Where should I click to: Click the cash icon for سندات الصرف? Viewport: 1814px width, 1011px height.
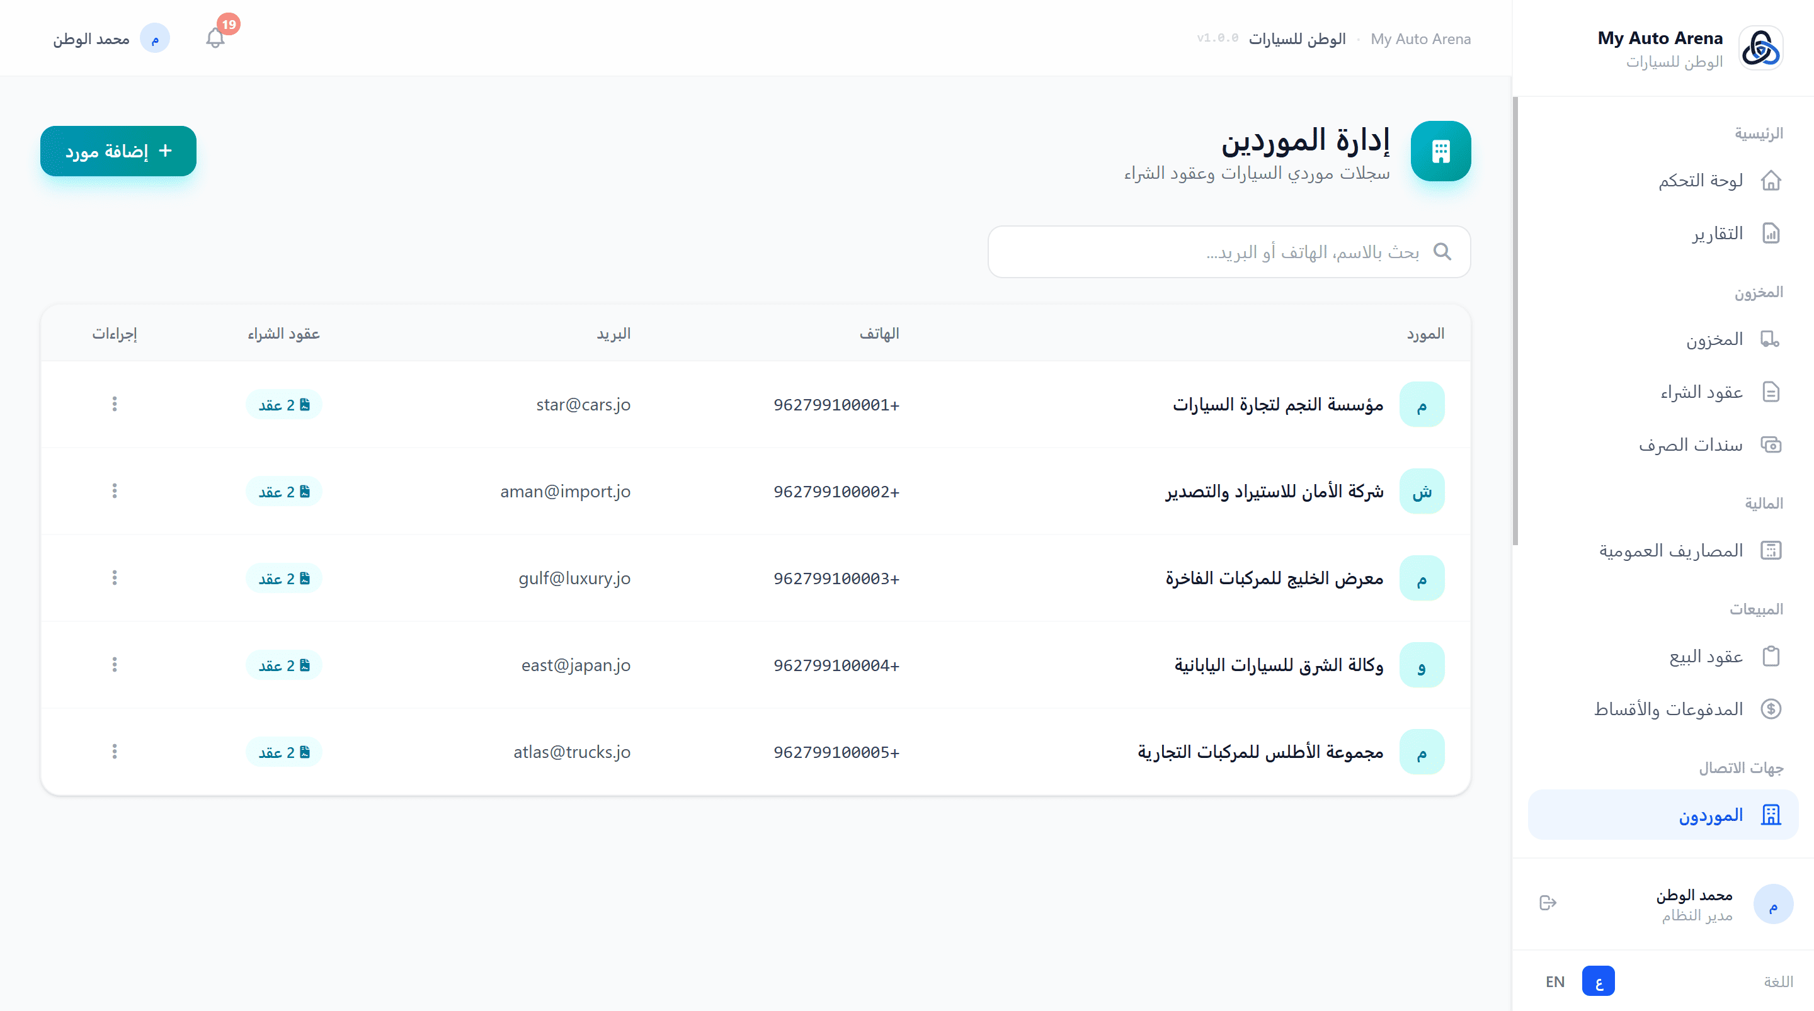coord(1771,445)
